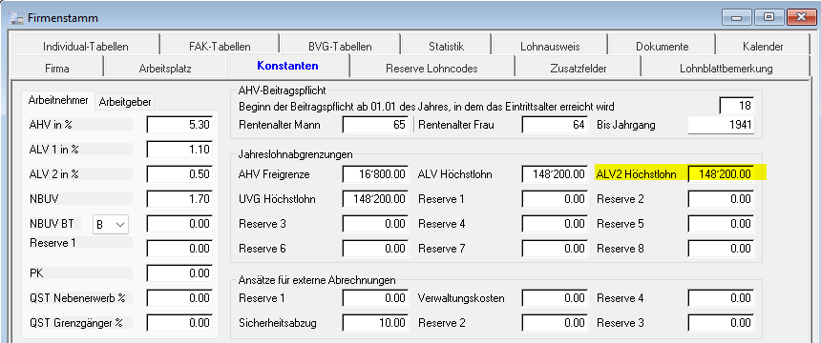This screenshot has width=821, height=343.
Task: Click the NBUV value field
Action: (179, 199)
